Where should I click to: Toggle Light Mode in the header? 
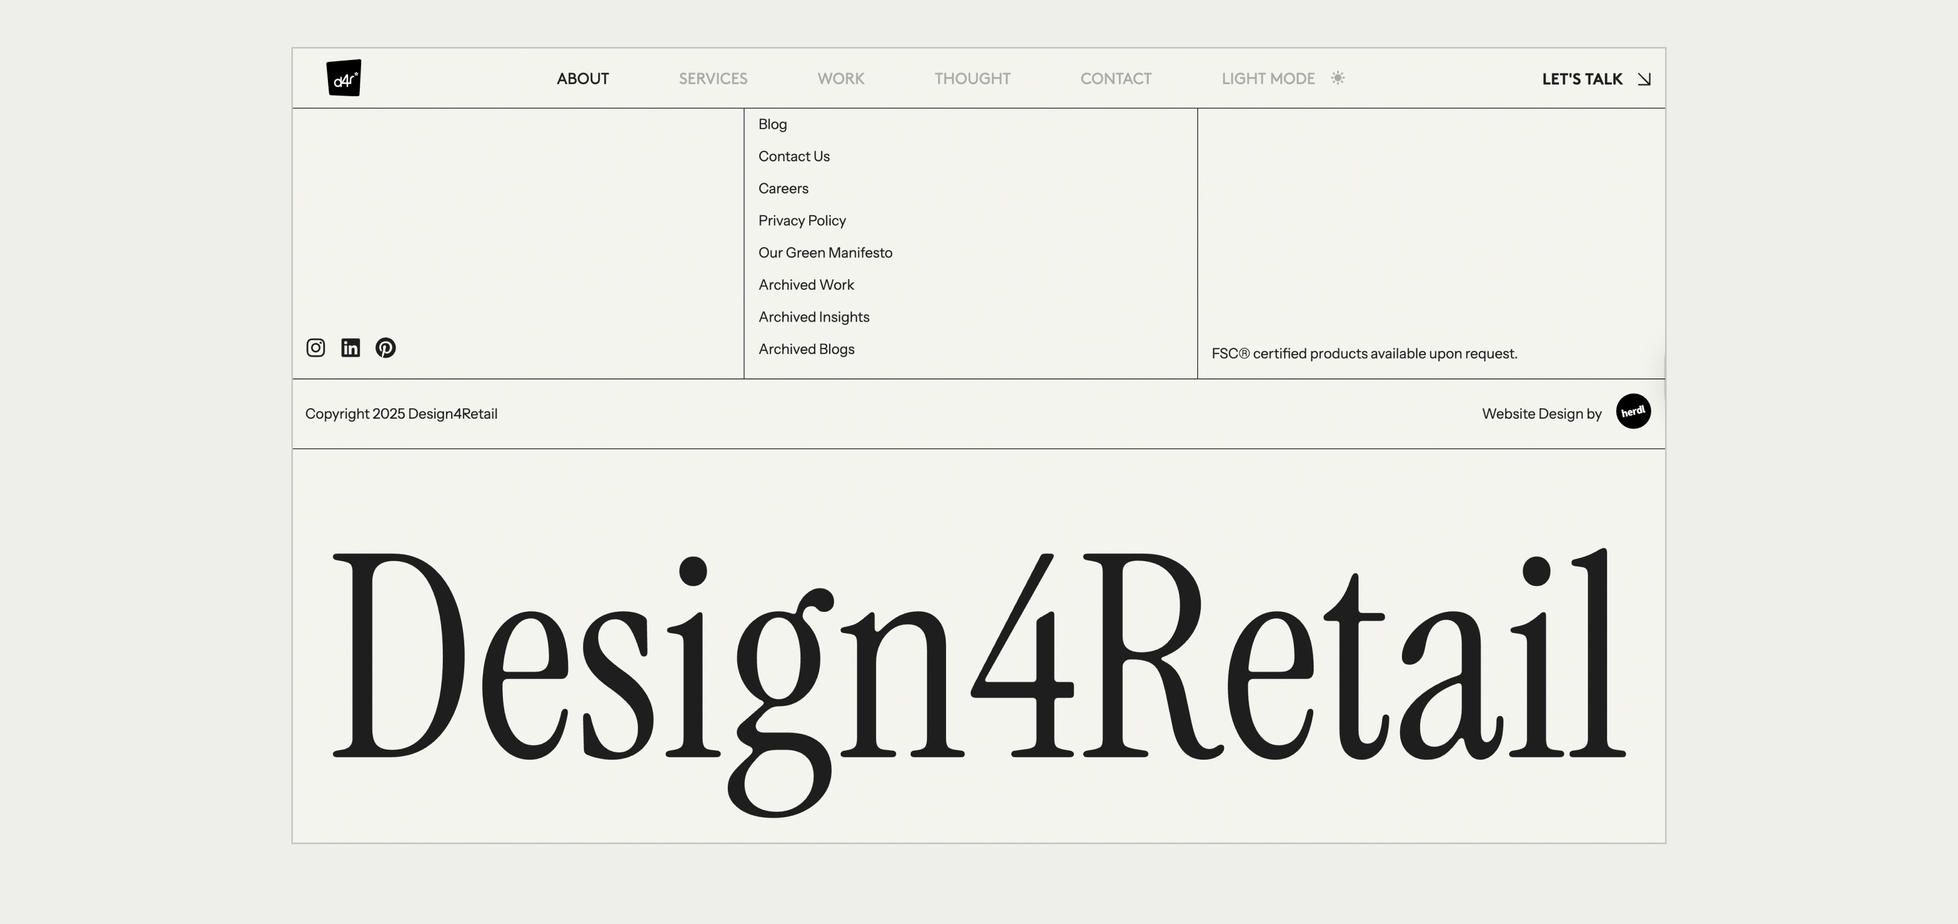pos(1268,79)
